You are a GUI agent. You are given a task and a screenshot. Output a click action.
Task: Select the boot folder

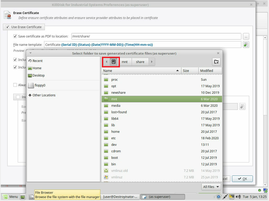click(162, 158)
